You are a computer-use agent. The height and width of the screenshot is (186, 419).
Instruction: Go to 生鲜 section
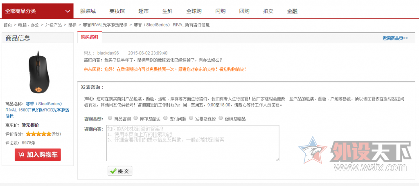[167, 11]
